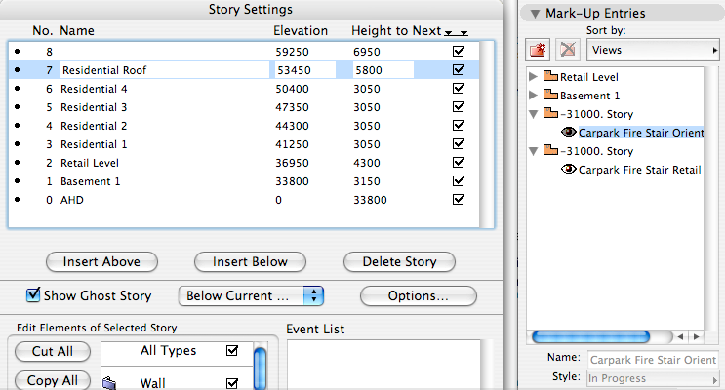725x390 pixels.
Task: Expand the Retail Level mark-up folder
Action: click(532, 77)
